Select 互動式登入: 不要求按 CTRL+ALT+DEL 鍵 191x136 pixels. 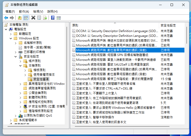(128, 89)
